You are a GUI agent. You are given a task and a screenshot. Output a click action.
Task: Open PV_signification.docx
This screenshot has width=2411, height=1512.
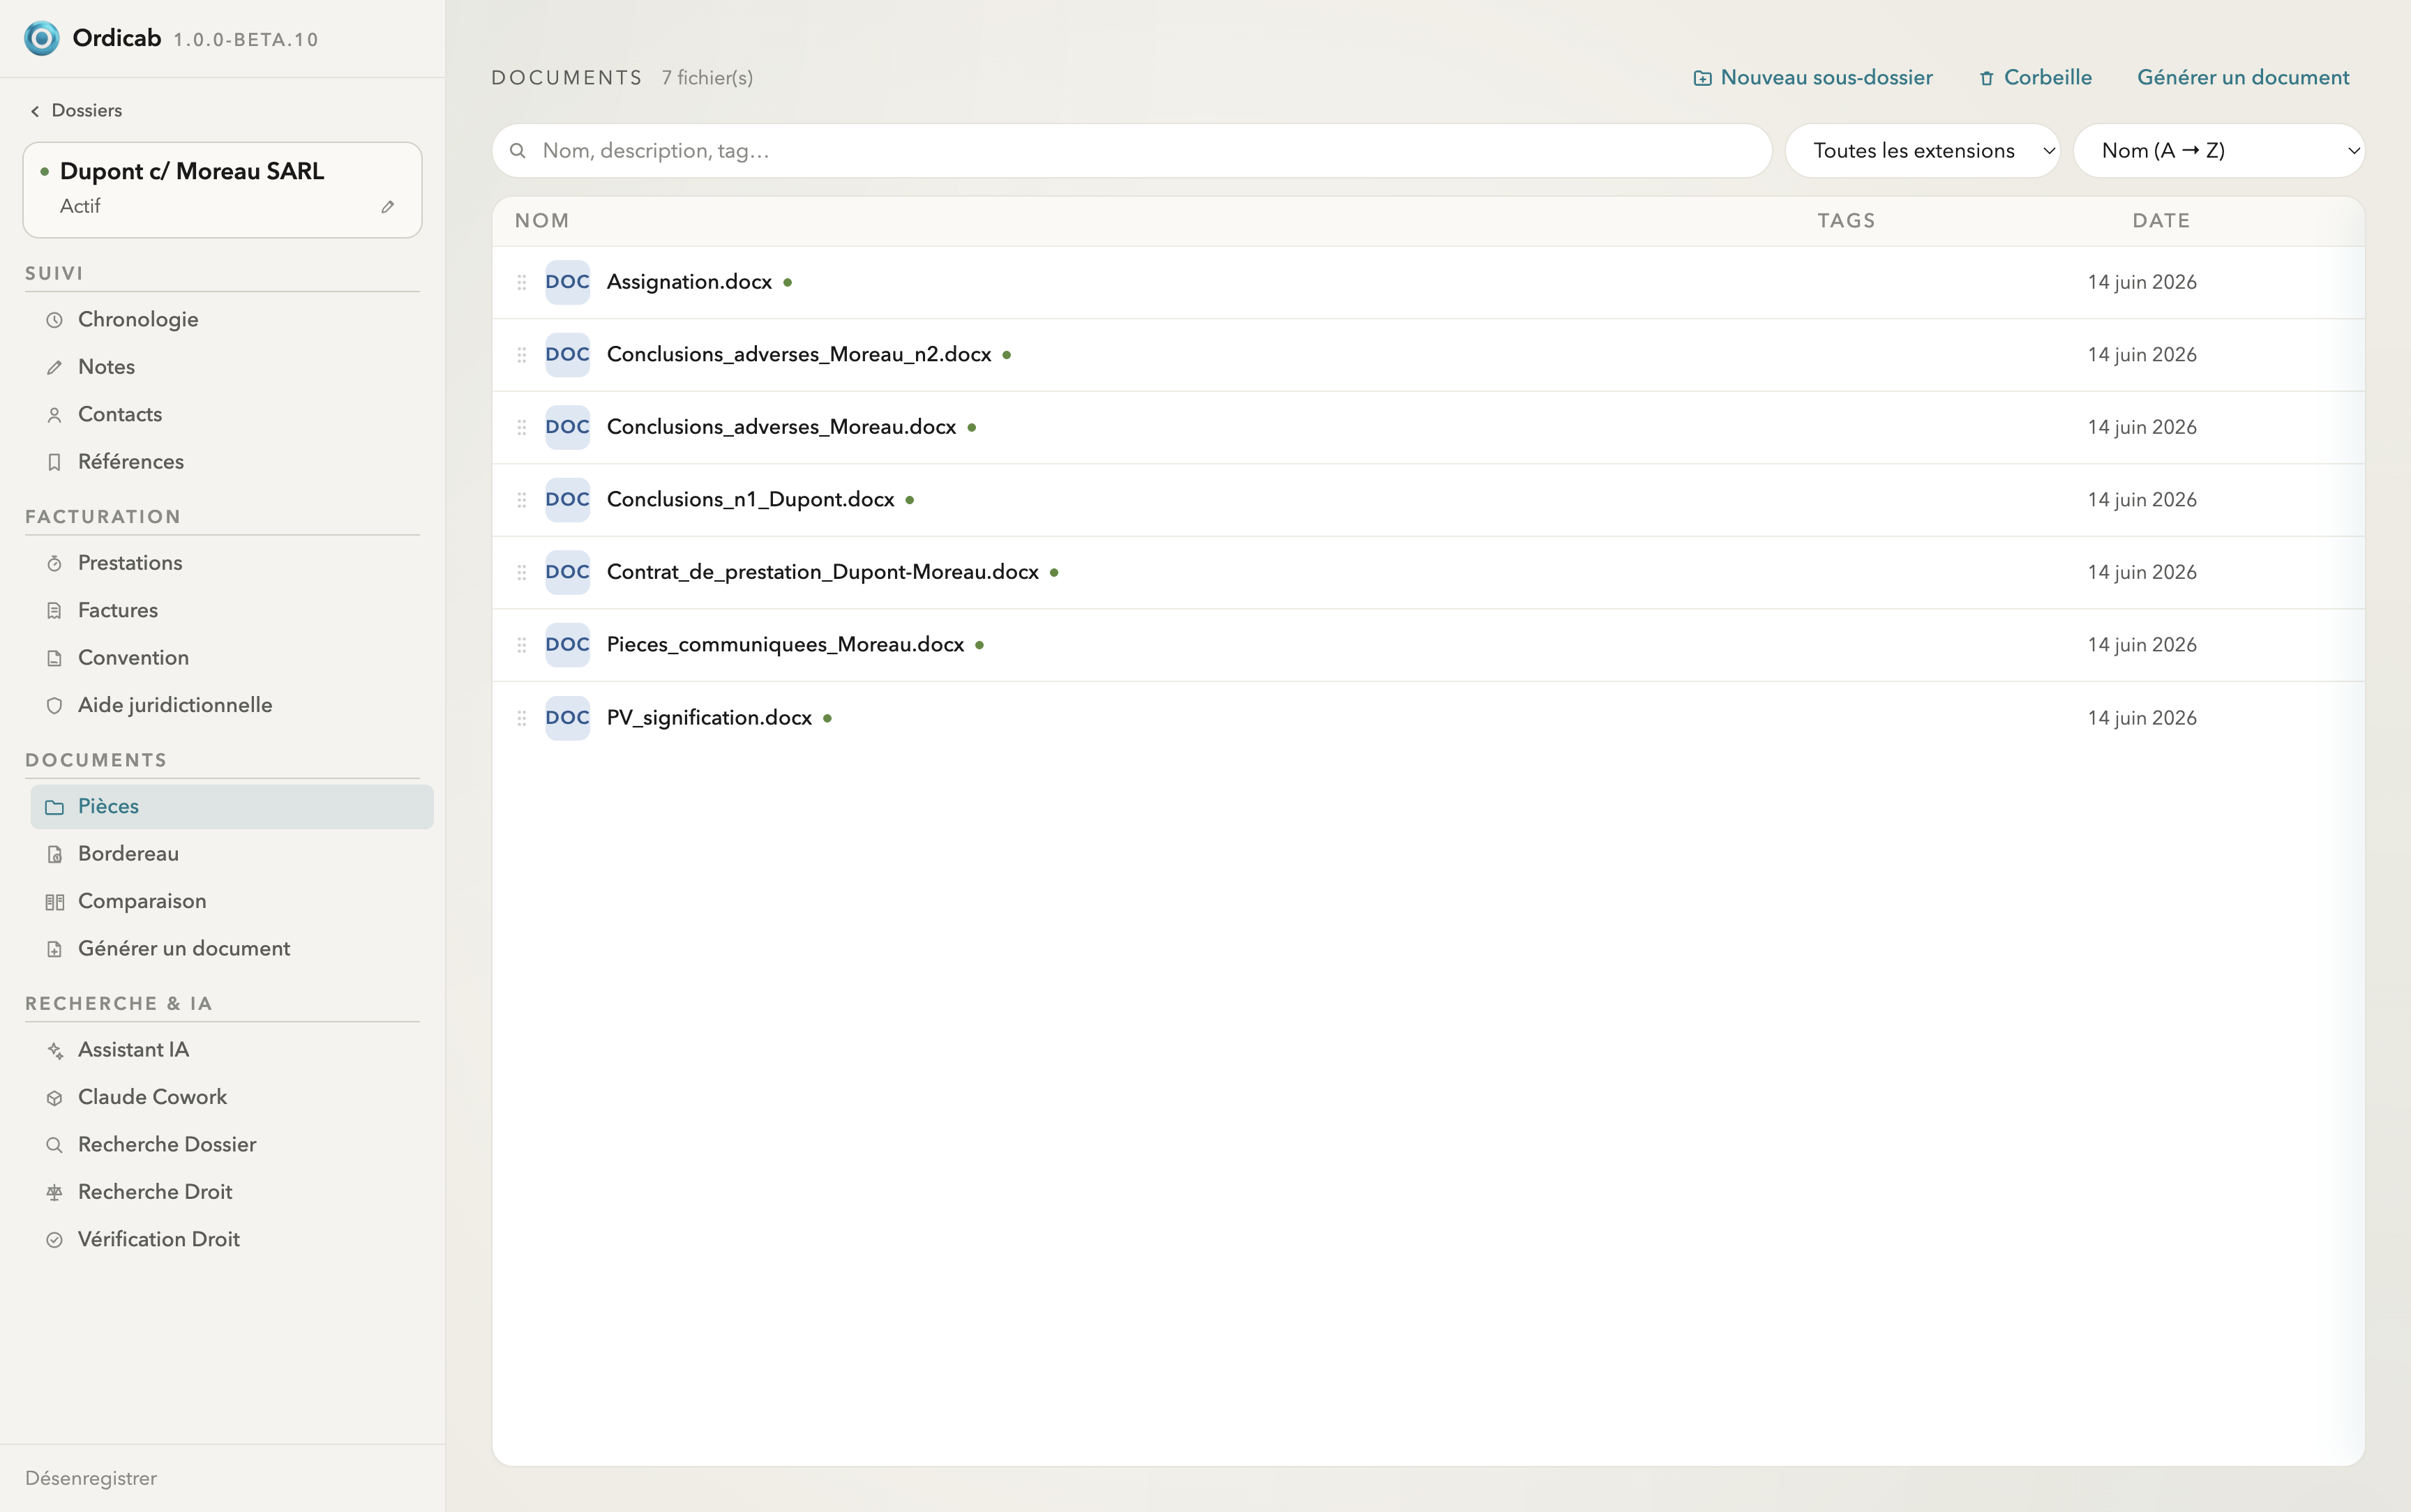click(709, 717)
